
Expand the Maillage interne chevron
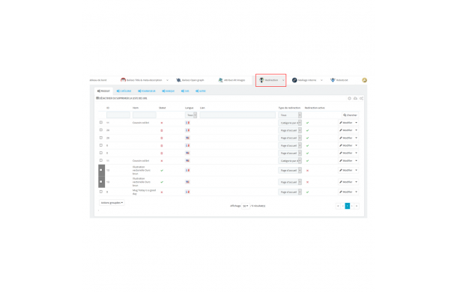(x=321, y=80)
